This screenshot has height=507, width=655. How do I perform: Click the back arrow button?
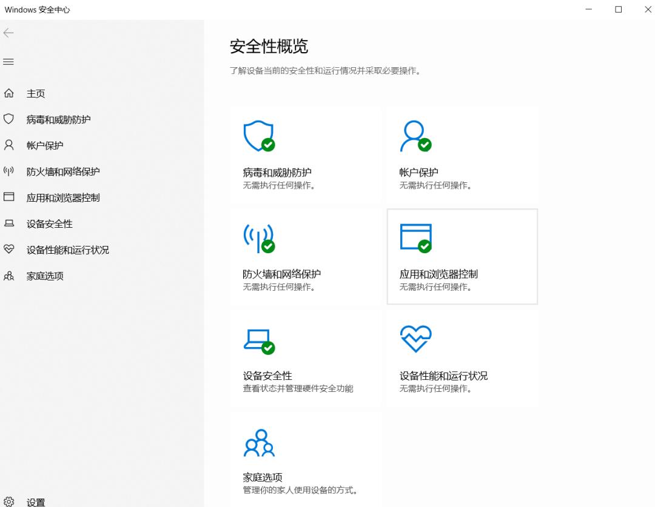8,33
